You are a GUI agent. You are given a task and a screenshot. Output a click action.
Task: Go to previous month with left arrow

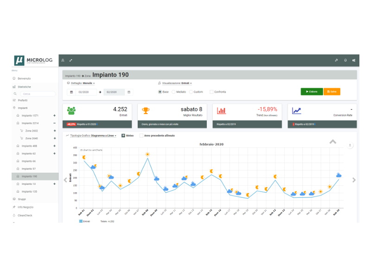(65, 180)
